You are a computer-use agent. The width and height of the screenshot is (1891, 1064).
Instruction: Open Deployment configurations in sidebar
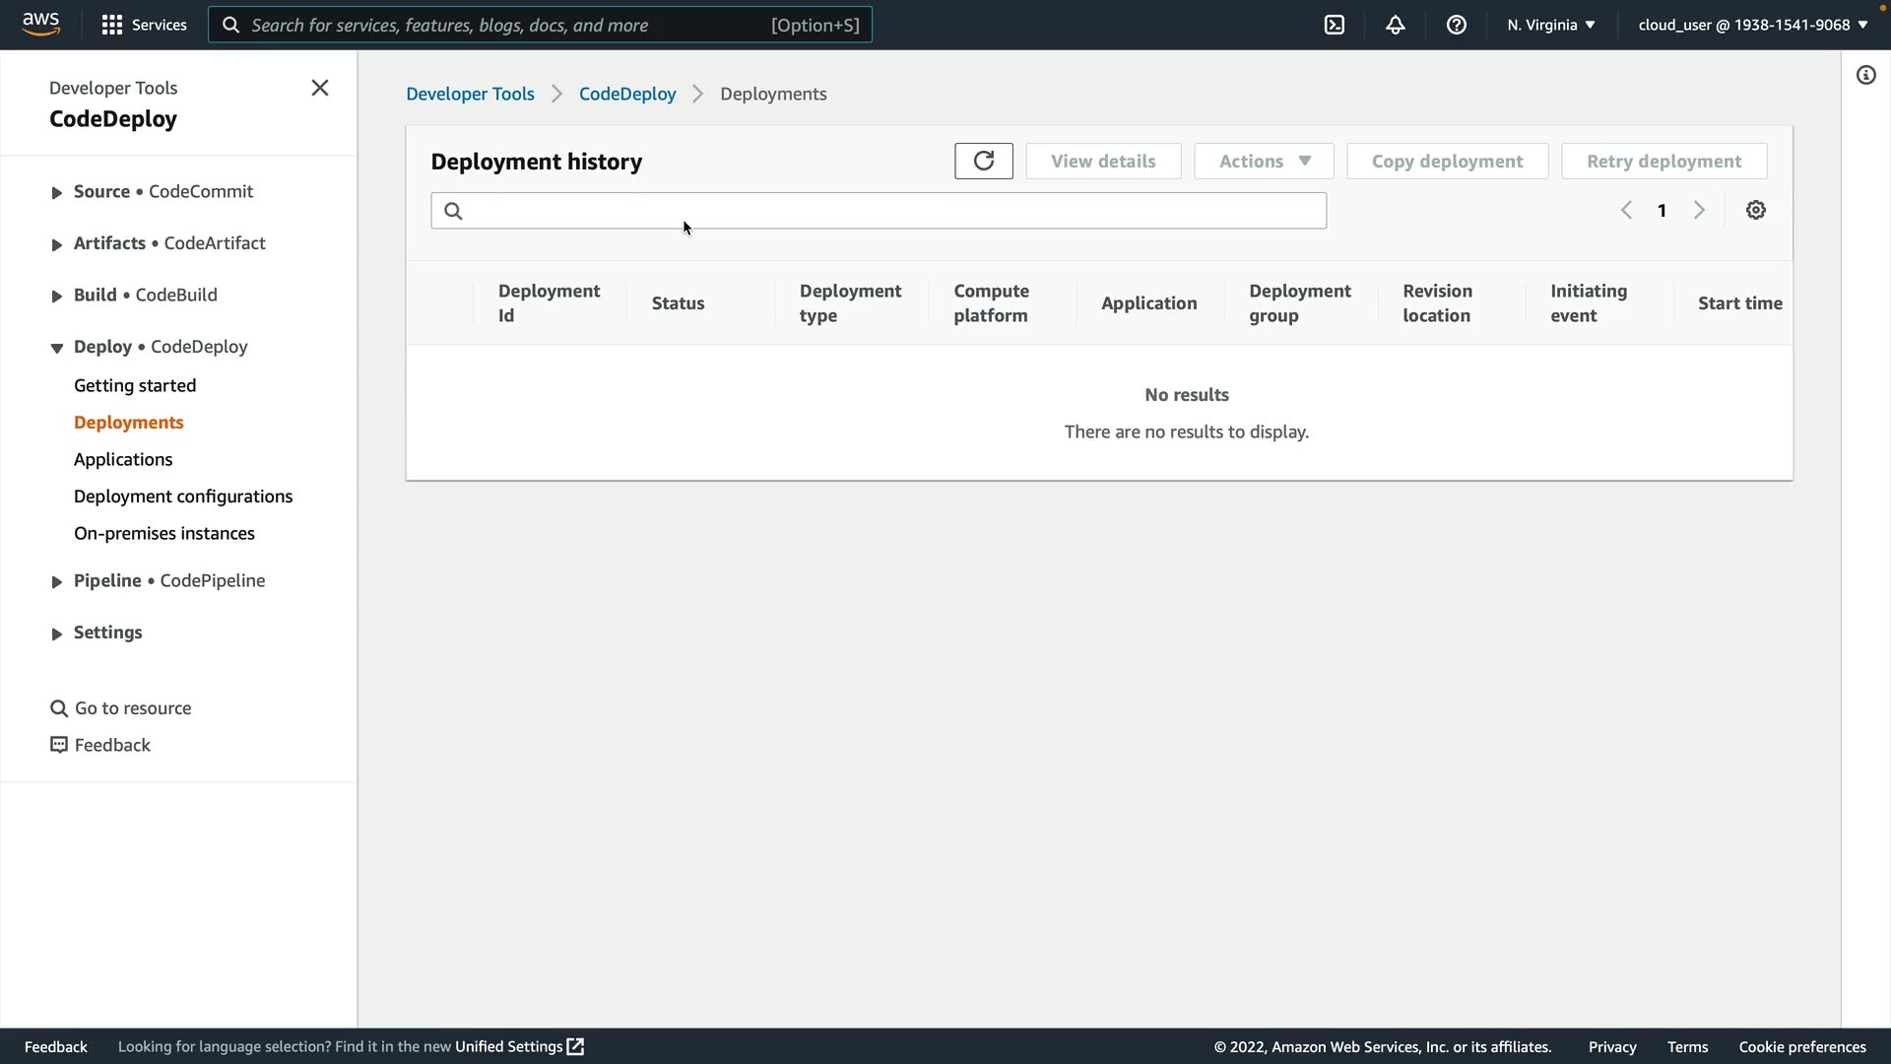[x=183, y=497]
